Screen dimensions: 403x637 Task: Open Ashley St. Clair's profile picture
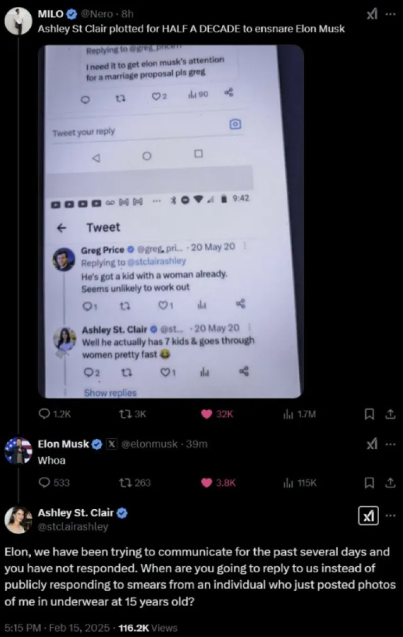pyautogui.click(x=18, y=520)
